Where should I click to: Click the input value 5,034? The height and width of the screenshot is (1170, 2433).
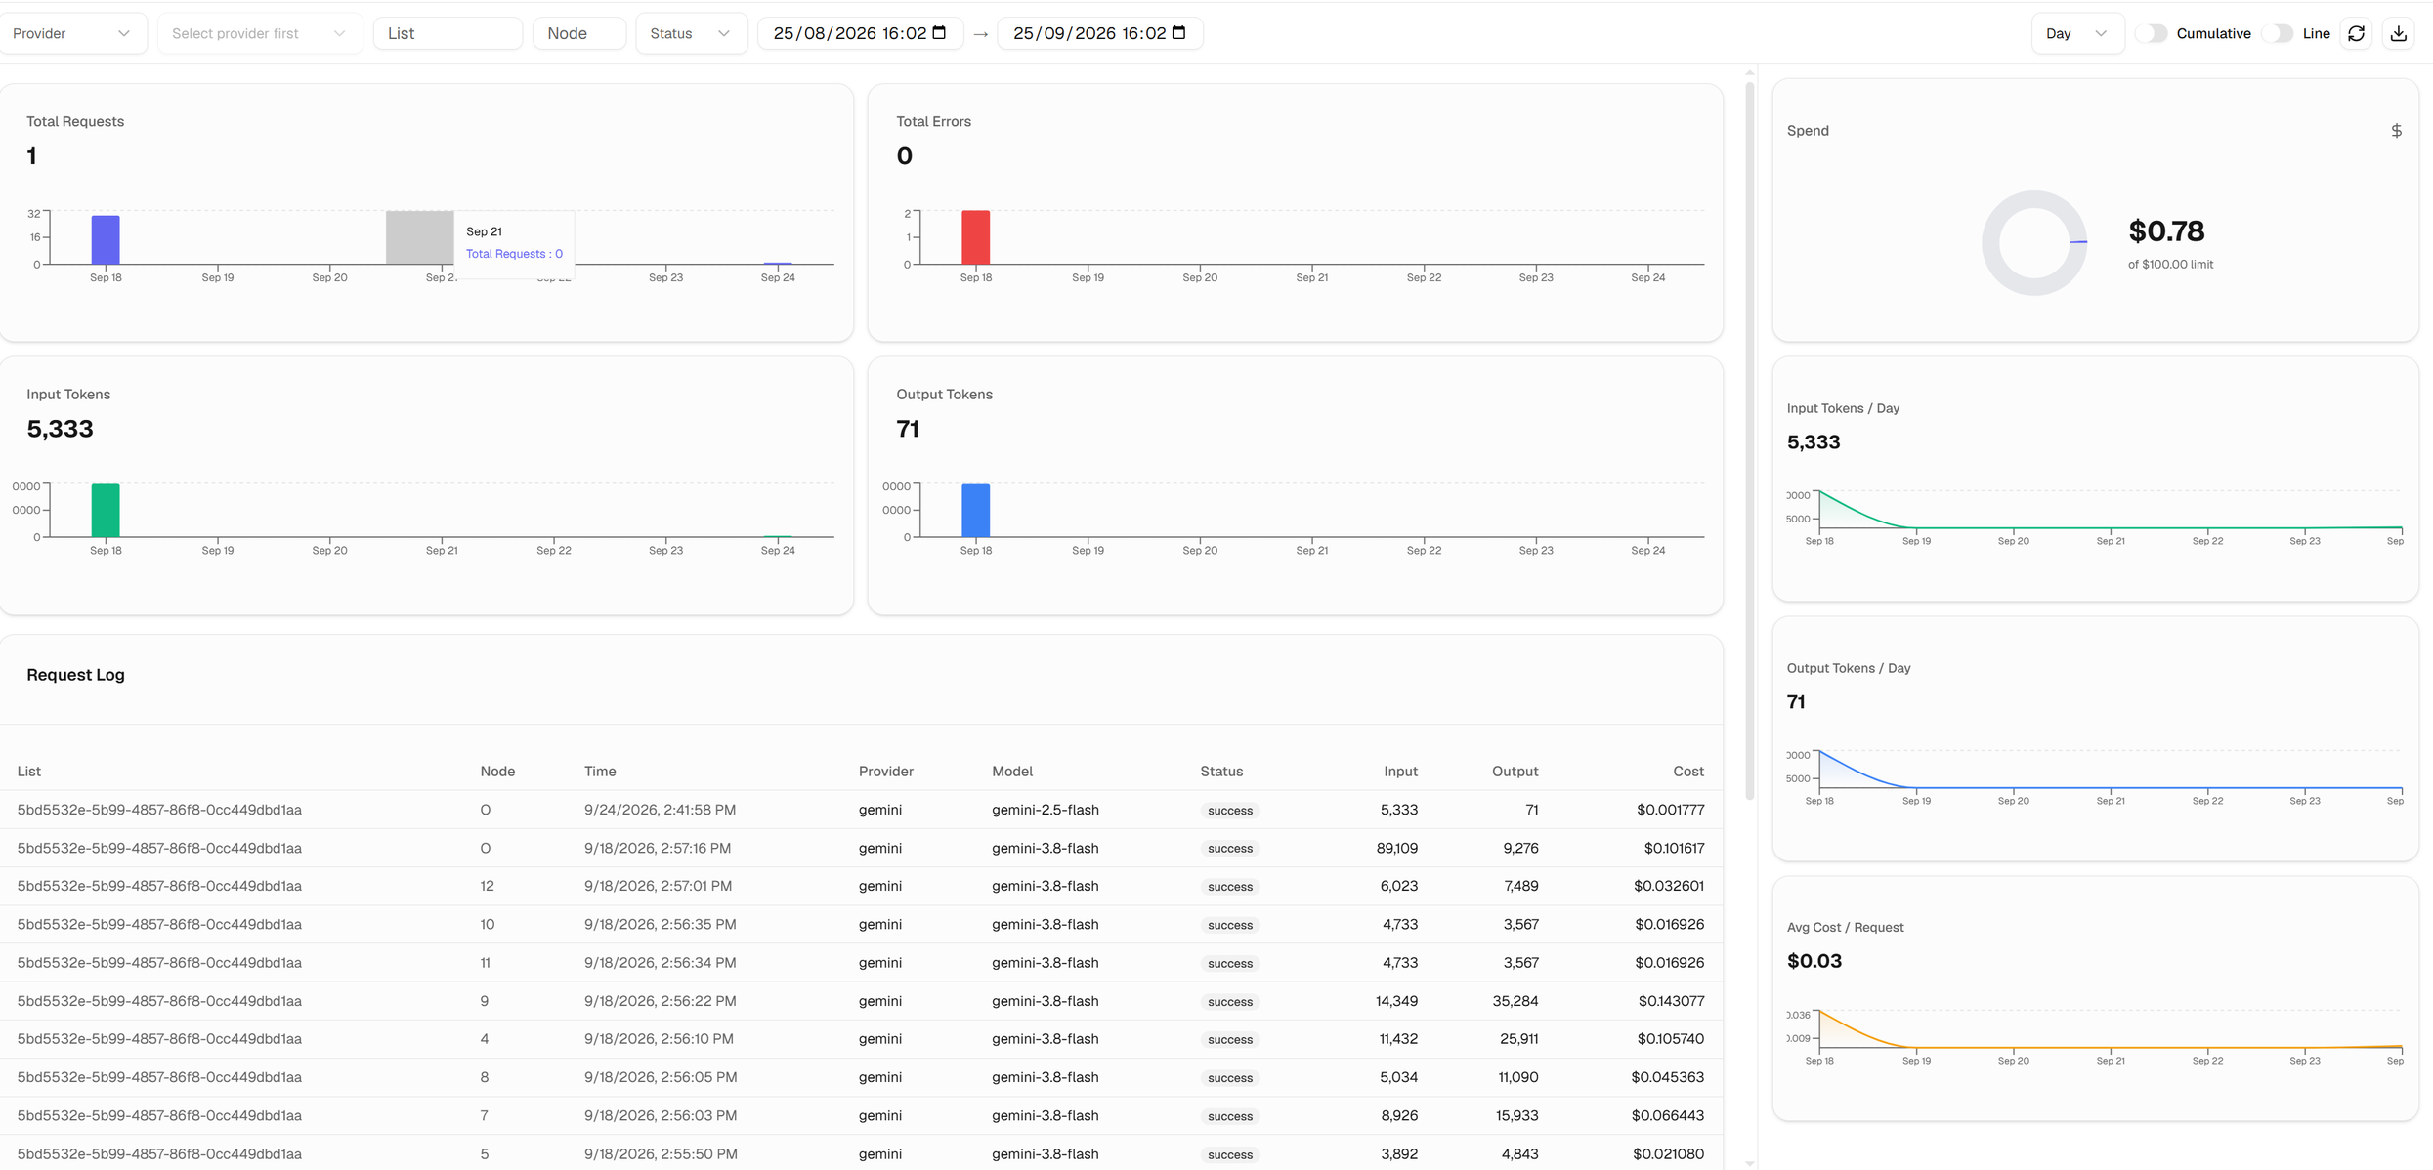[1399, 1077]
